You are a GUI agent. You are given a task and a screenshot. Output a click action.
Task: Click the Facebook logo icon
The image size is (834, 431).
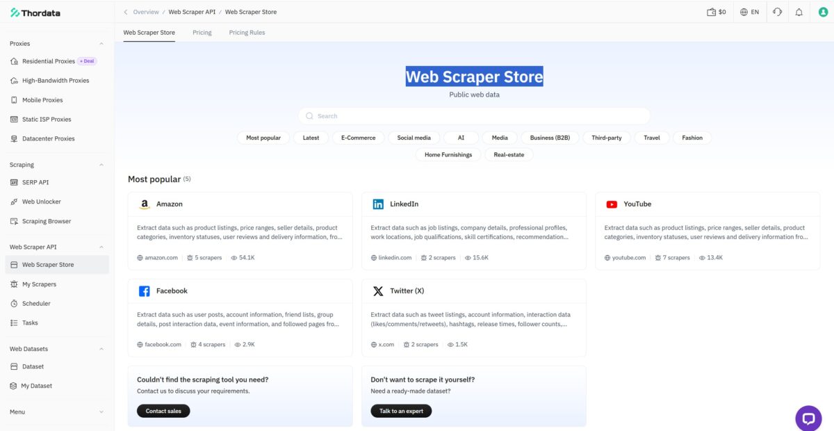point(144,291)
